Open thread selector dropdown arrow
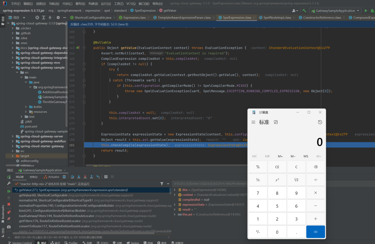 168,184
